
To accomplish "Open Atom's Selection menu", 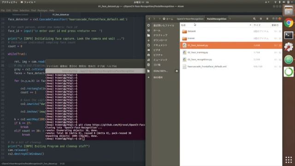I will click(x=24, y=10).
